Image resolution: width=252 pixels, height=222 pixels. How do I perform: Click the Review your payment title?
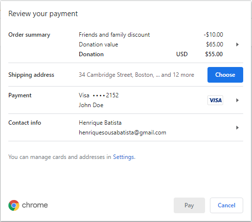[43, 14]
